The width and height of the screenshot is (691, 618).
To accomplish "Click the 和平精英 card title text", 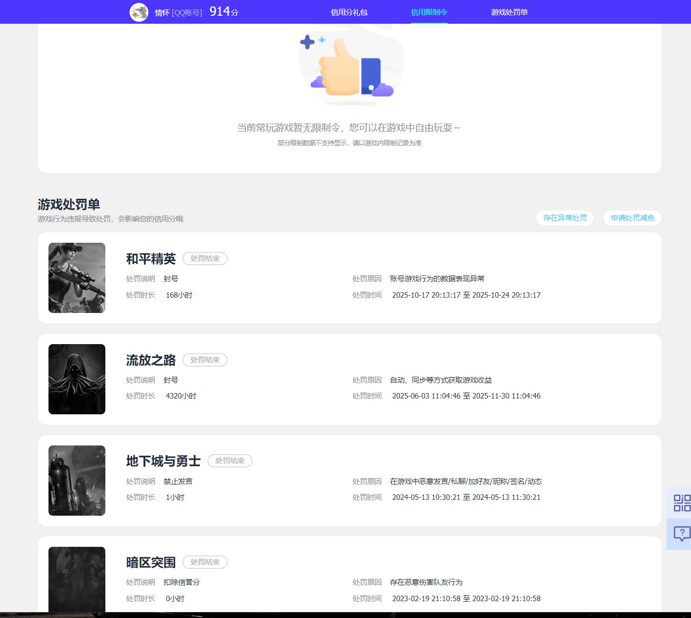I will [151, 259].
